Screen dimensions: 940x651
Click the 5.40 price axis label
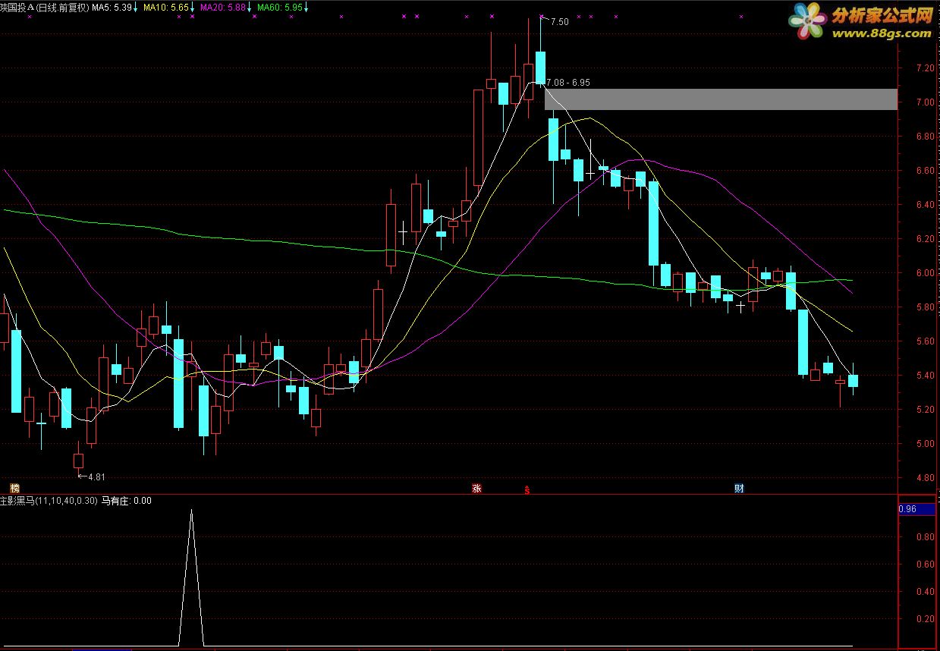point(925,376)
